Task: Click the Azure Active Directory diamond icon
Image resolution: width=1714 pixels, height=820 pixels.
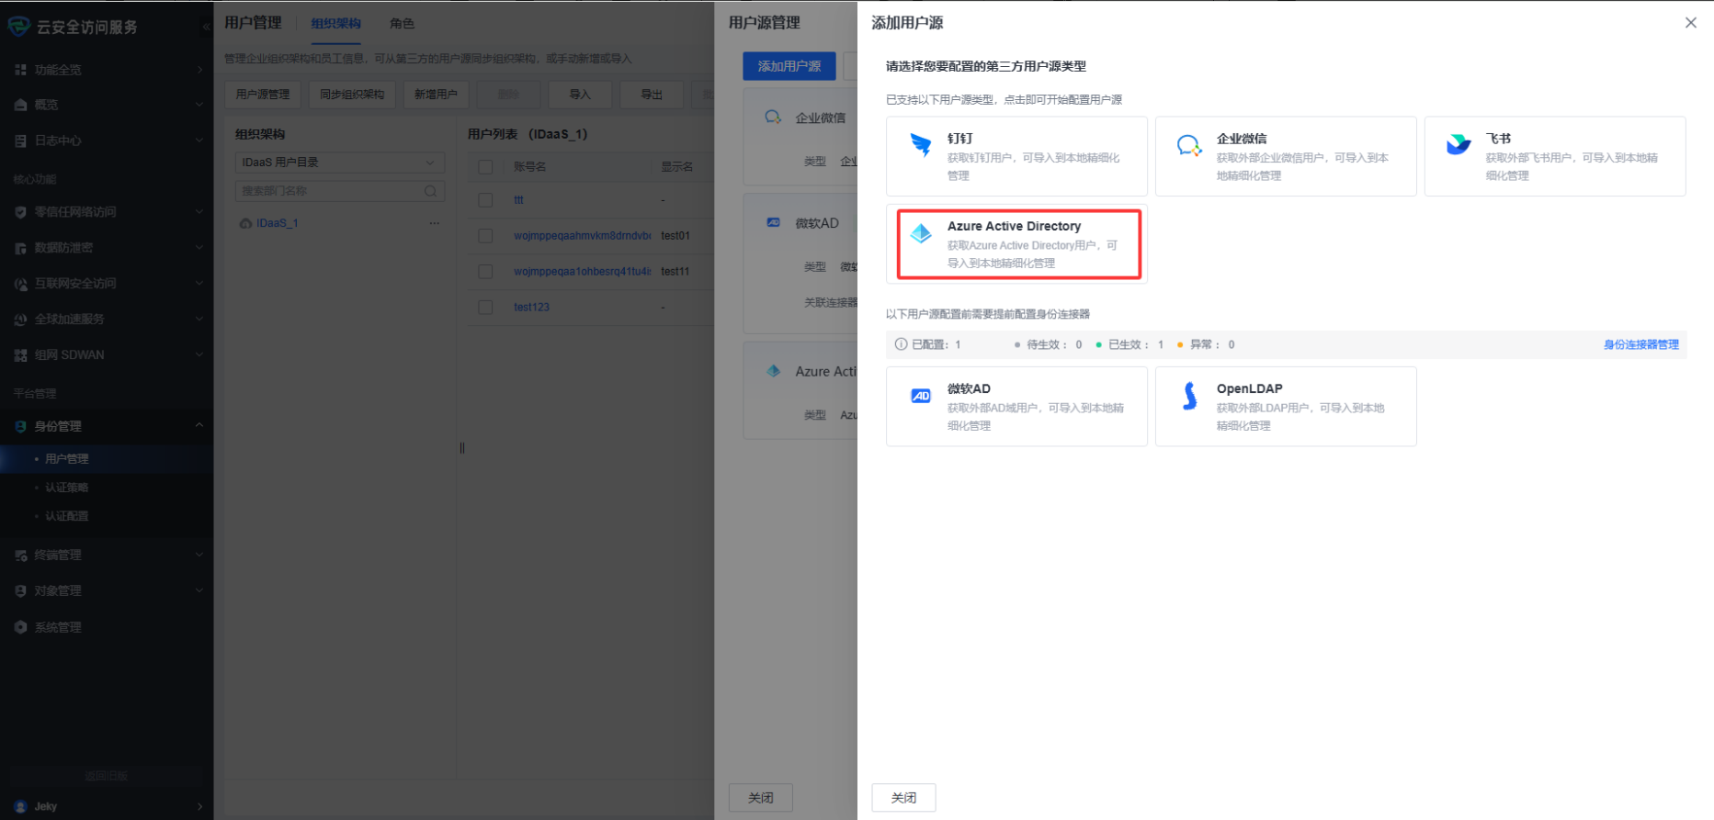Action: click(920, 233)
